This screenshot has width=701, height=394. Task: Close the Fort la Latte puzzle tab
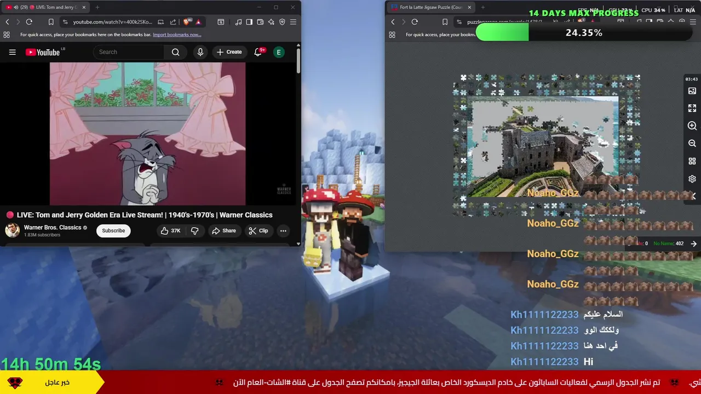pyautogui.click(x=469, y=7)
